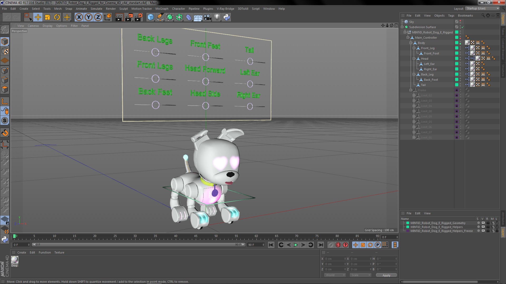
Task: Click the X position input field
Action: [x=335, y=259]
